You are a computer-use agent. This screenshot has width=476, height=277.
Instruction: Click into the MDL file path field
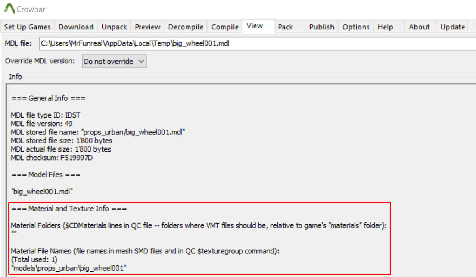tap(258, 43)
